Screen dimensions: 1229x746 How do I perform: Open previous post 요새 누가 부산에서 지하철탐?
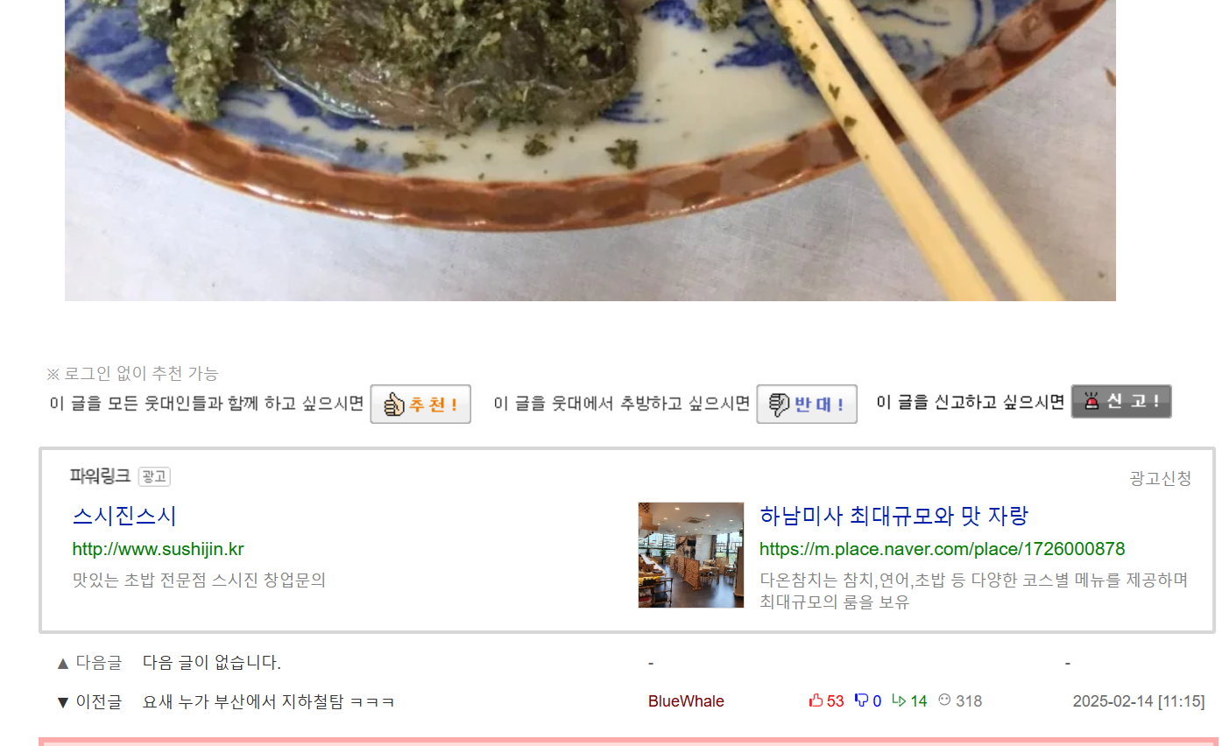[x=269, y=701]
